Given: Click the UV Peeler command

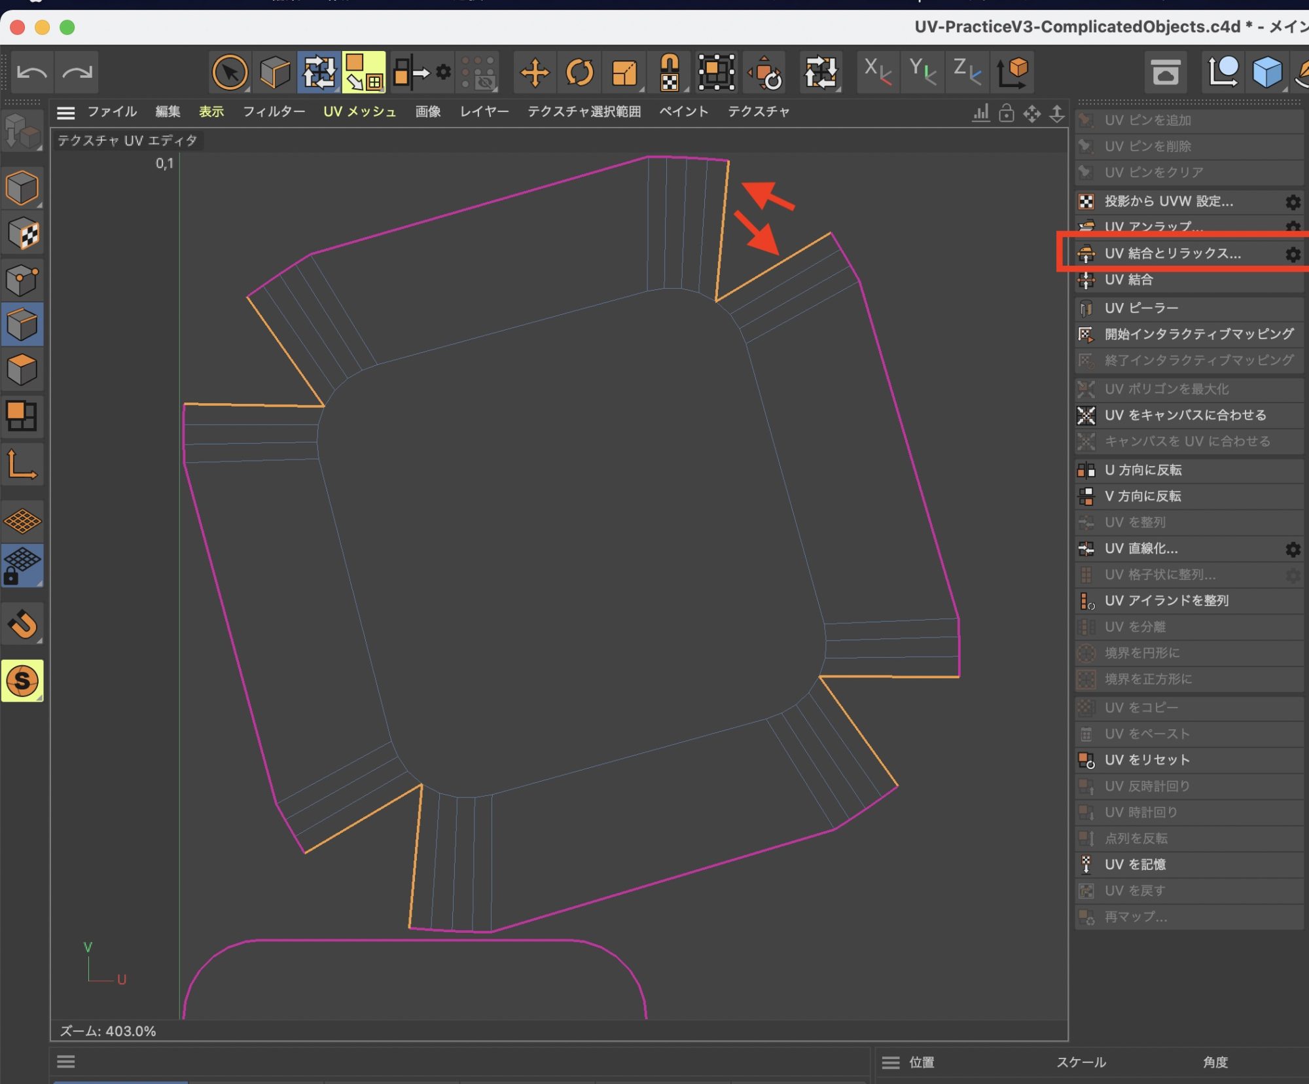Looking at the screenshot, I should coord(1141,308).
